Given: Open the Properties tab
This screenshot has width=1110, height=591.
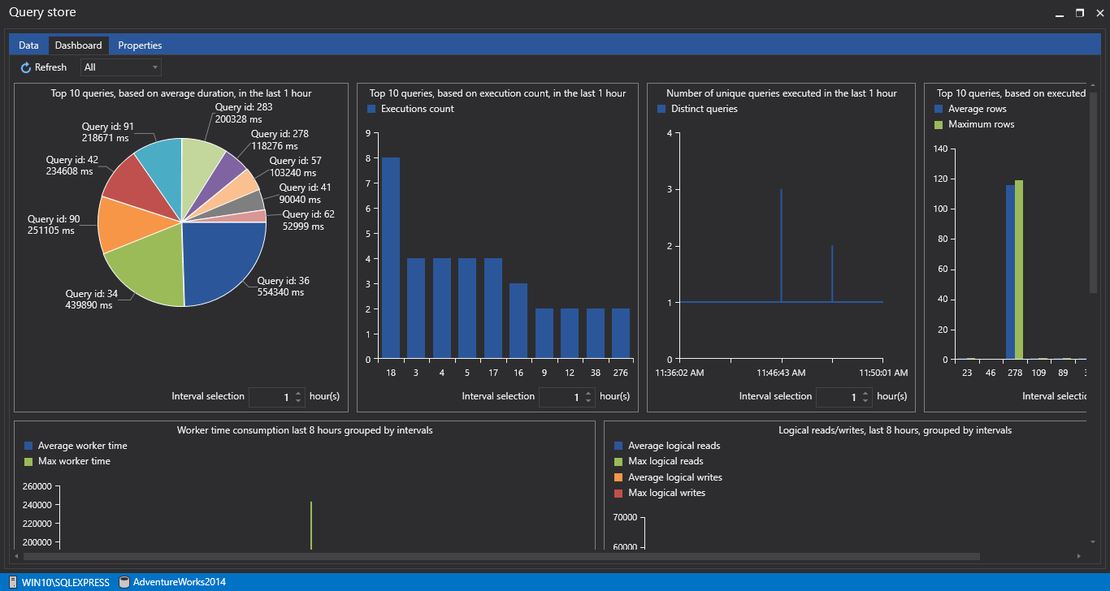Looking at the screenshot, I should point(139,45).
